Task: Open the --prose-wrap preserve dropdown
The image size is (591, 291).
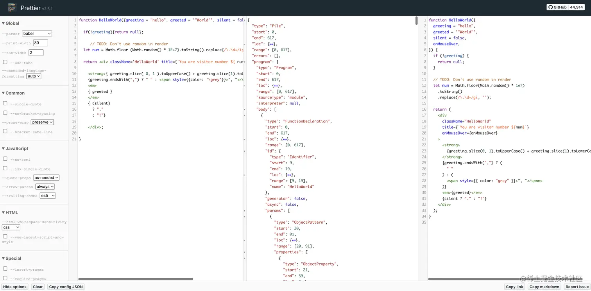Action: pyautogui.click(x=42, y=122)
